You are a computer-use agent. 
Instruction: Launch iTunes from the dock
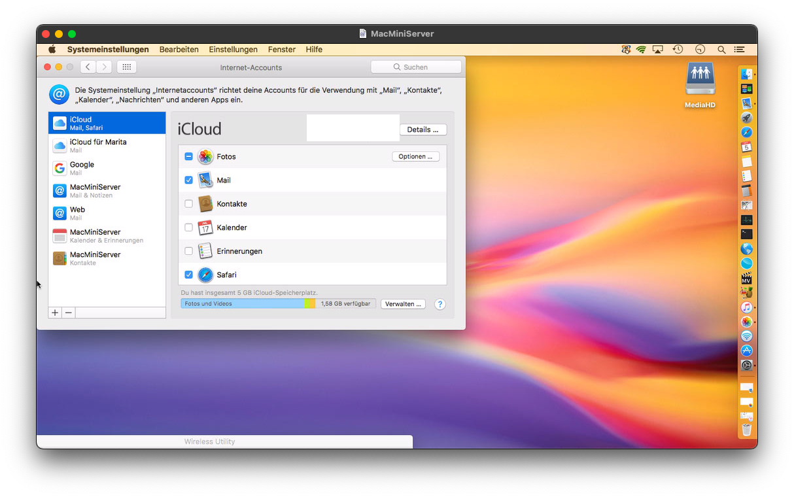746,307
